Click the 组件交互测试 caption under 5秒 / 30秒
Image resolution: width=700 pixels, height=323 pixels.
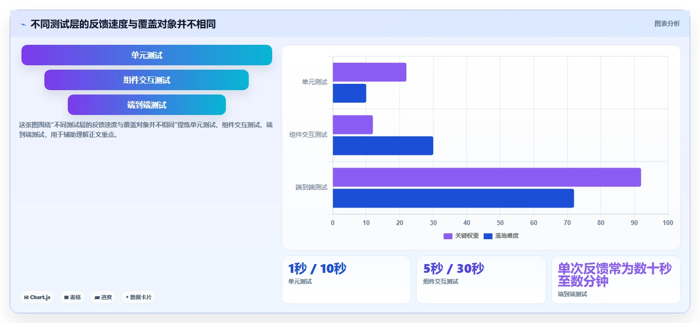(441, 282)
